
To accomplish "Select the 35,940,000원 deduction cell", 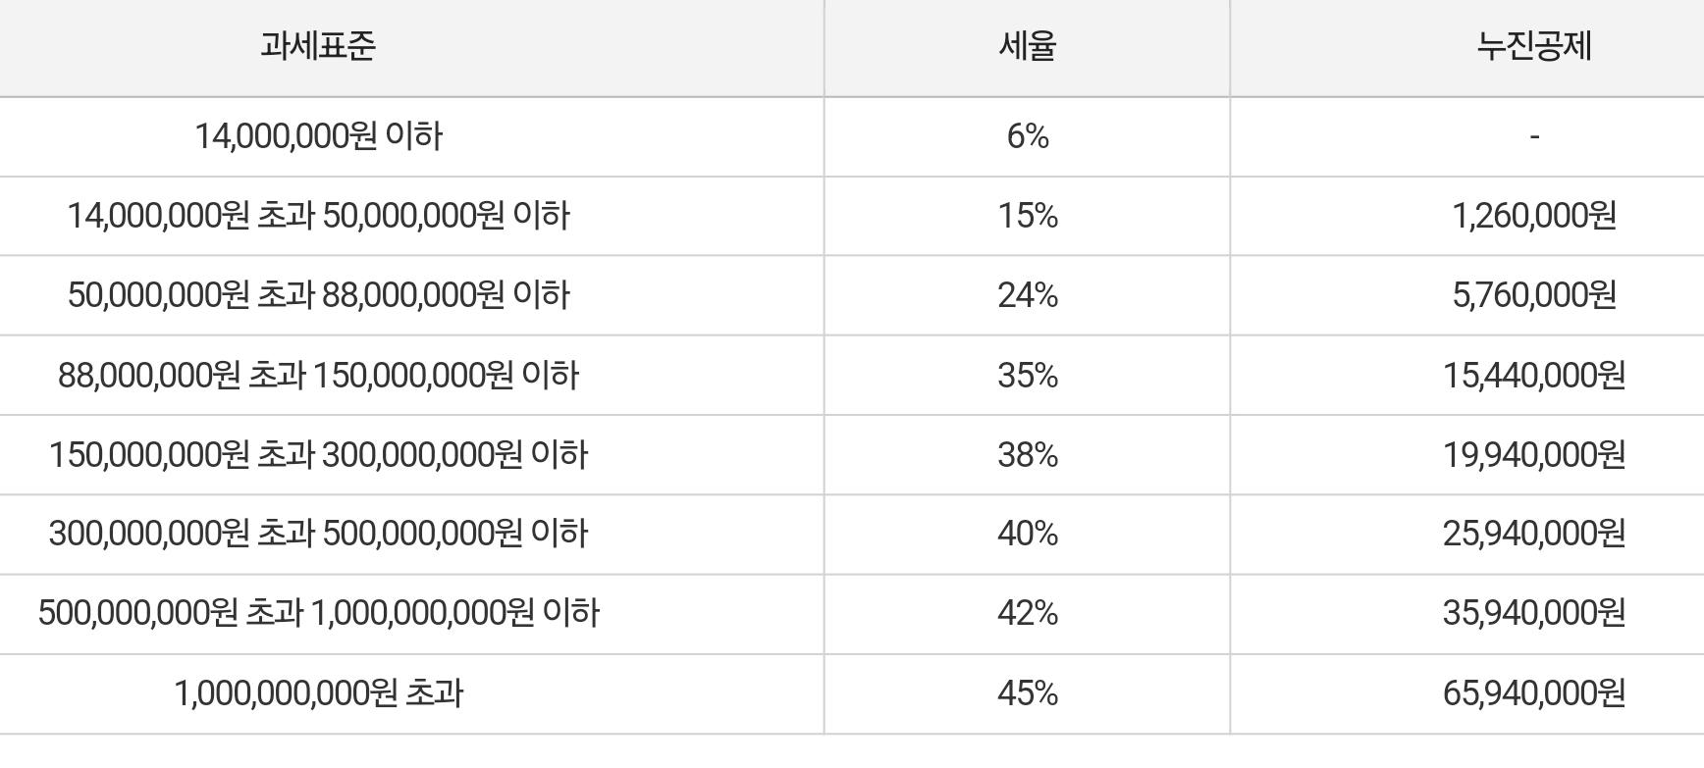I will click(x=1533, y=613).
